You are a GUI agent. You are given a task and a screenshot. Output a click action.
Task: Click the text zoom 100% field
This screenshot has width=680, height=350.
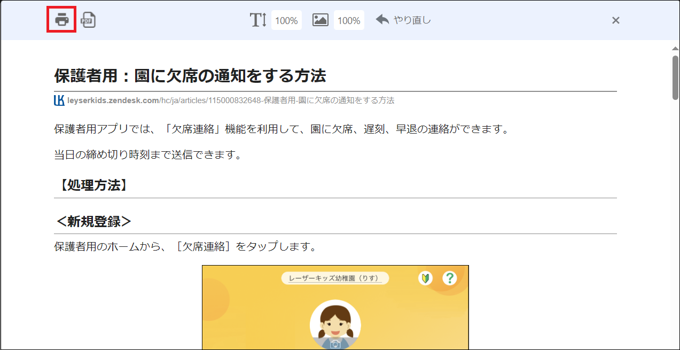click(x=286, y=19)
